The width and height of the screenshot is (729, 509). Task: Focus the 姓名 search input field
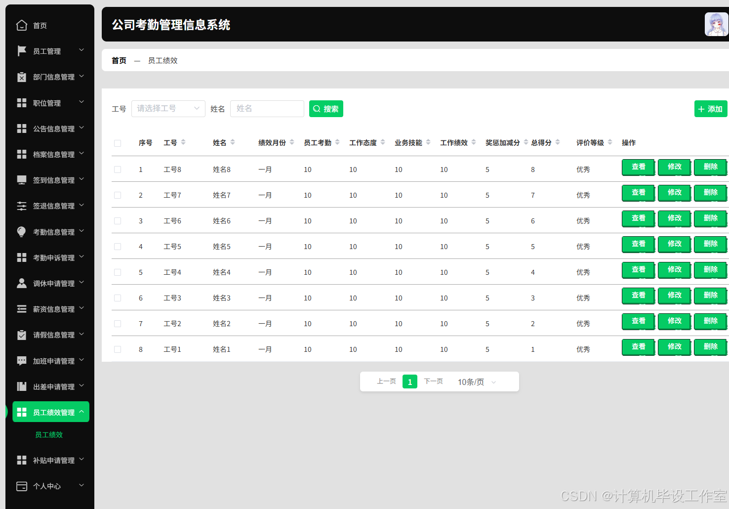click(267, 109)
